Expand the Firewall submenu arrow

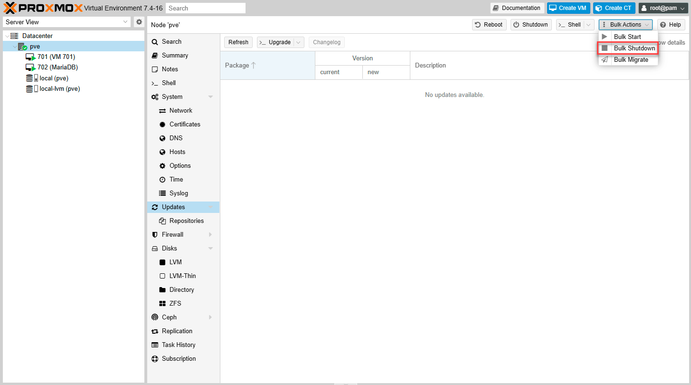[x=210, y=235]
